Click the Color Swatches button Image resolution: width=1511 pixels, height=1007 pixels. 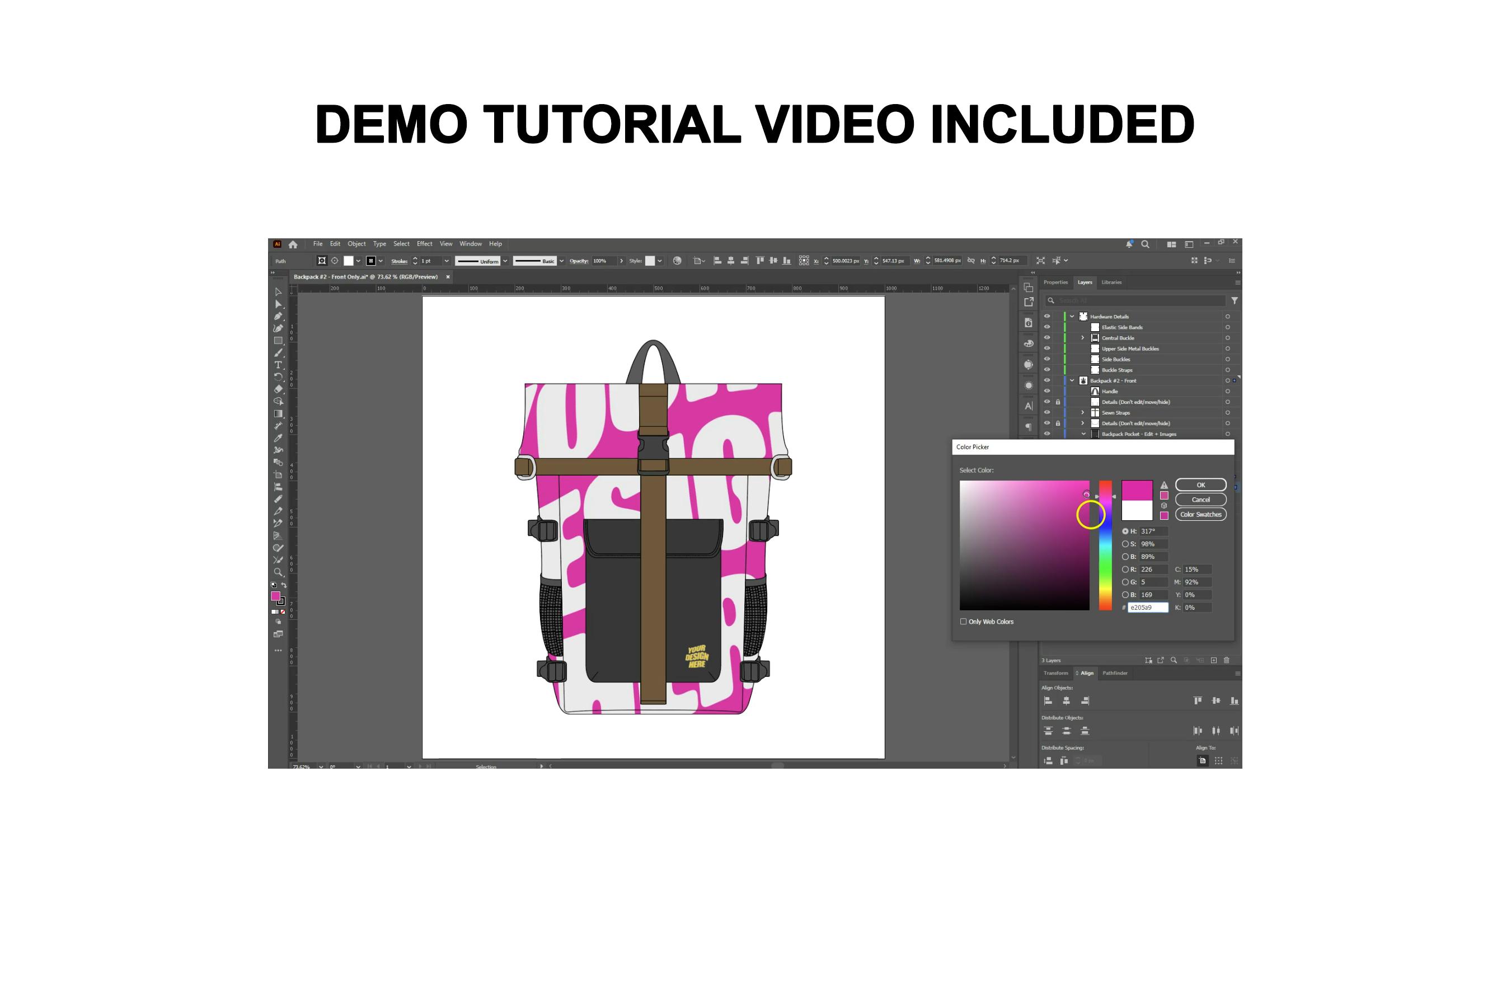(x=1201, y=515)
